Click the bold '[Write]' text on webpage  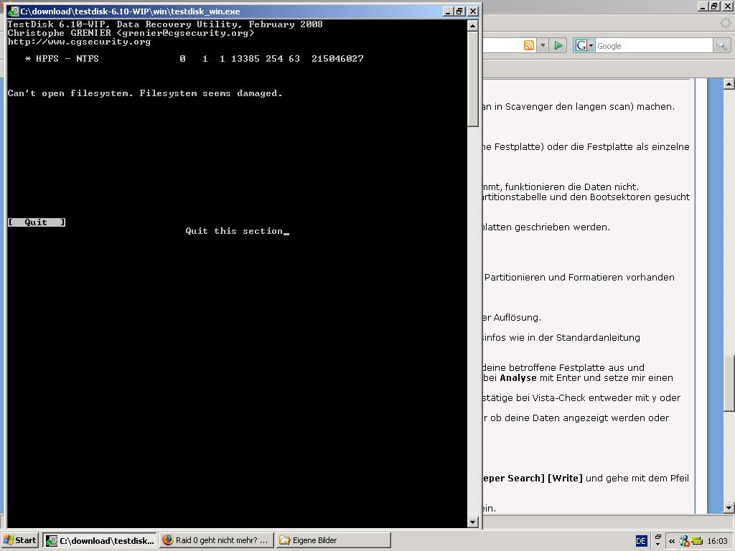pyautogui.click(x=566, y=478)
